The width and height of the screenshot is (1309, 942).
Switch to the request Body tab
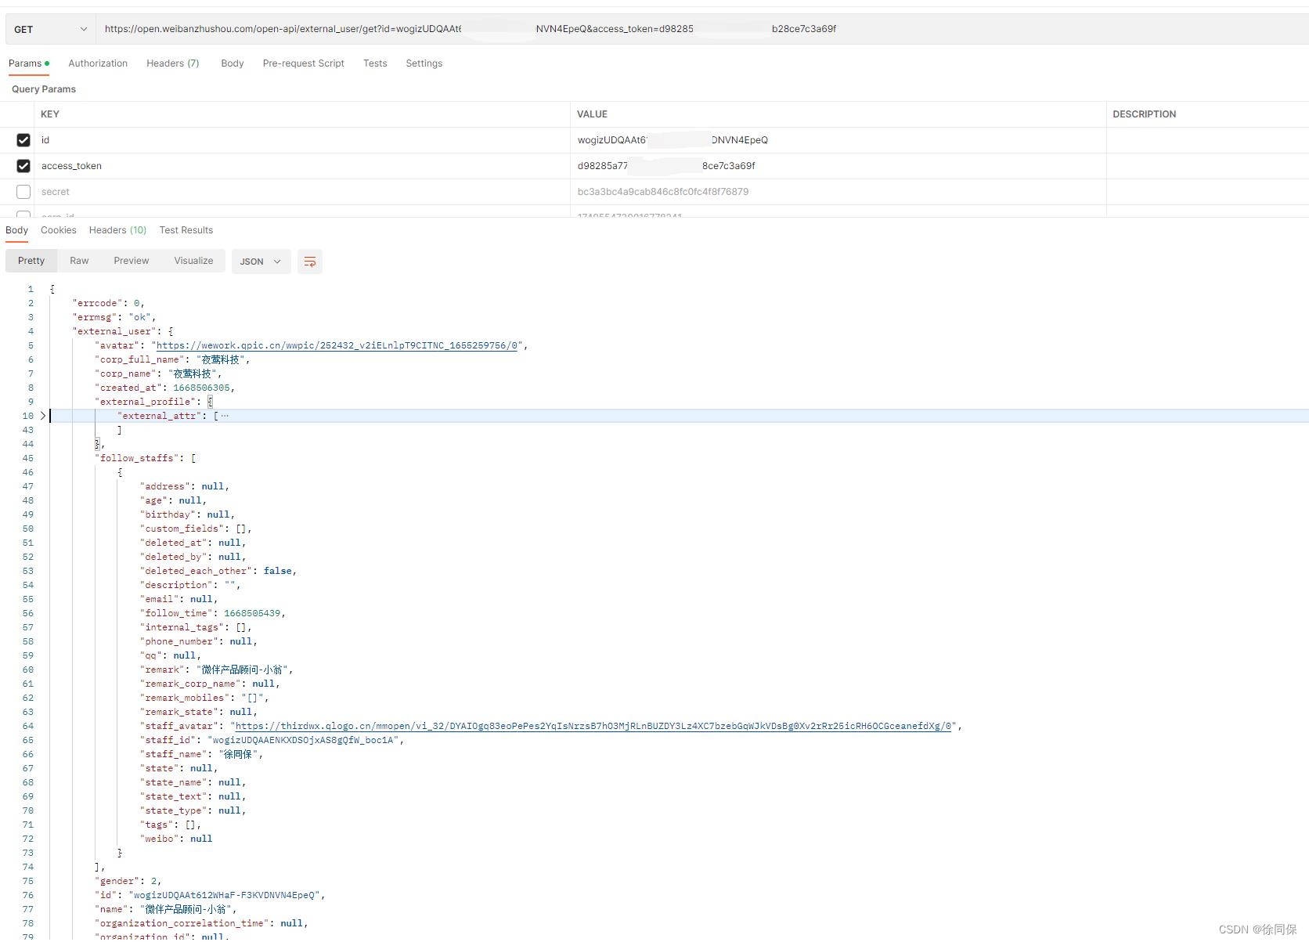(233, 63)
